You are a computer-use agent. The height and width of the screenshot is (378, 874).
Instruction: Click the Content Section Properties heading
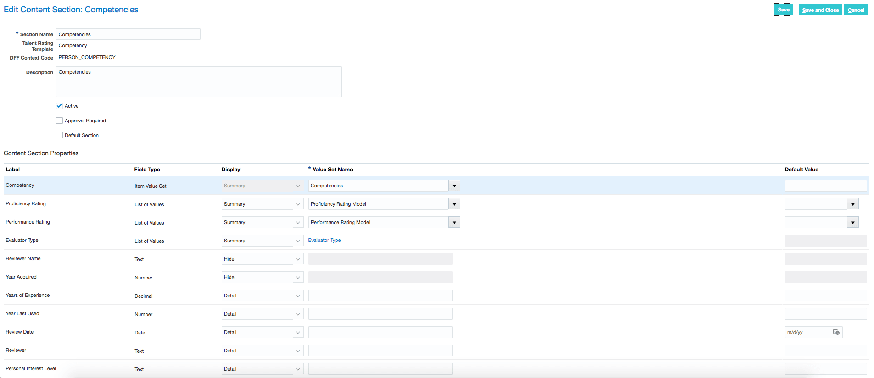pyautogui.click(x=41, y=153)
